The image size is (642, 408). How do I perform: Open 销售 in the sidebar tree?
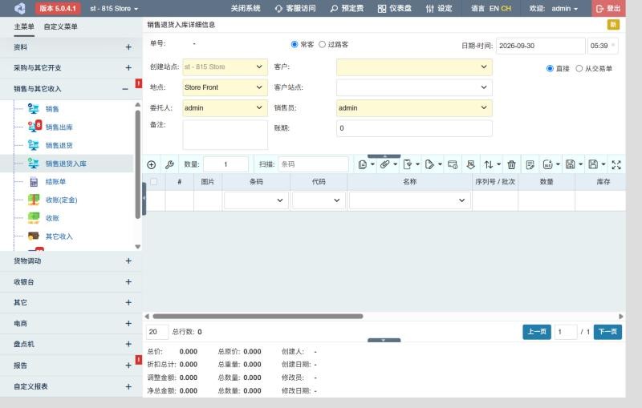pyautogui.click(x=52, y=109)
